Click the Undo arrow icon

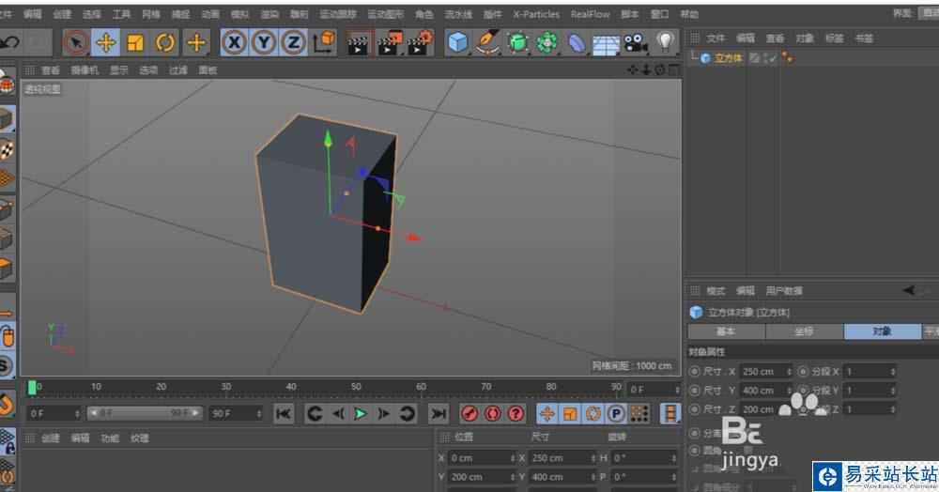9,42
